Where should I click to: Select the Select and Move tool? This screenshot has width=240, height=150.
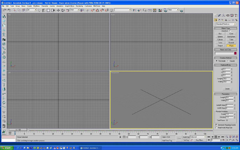click(58, 10)
